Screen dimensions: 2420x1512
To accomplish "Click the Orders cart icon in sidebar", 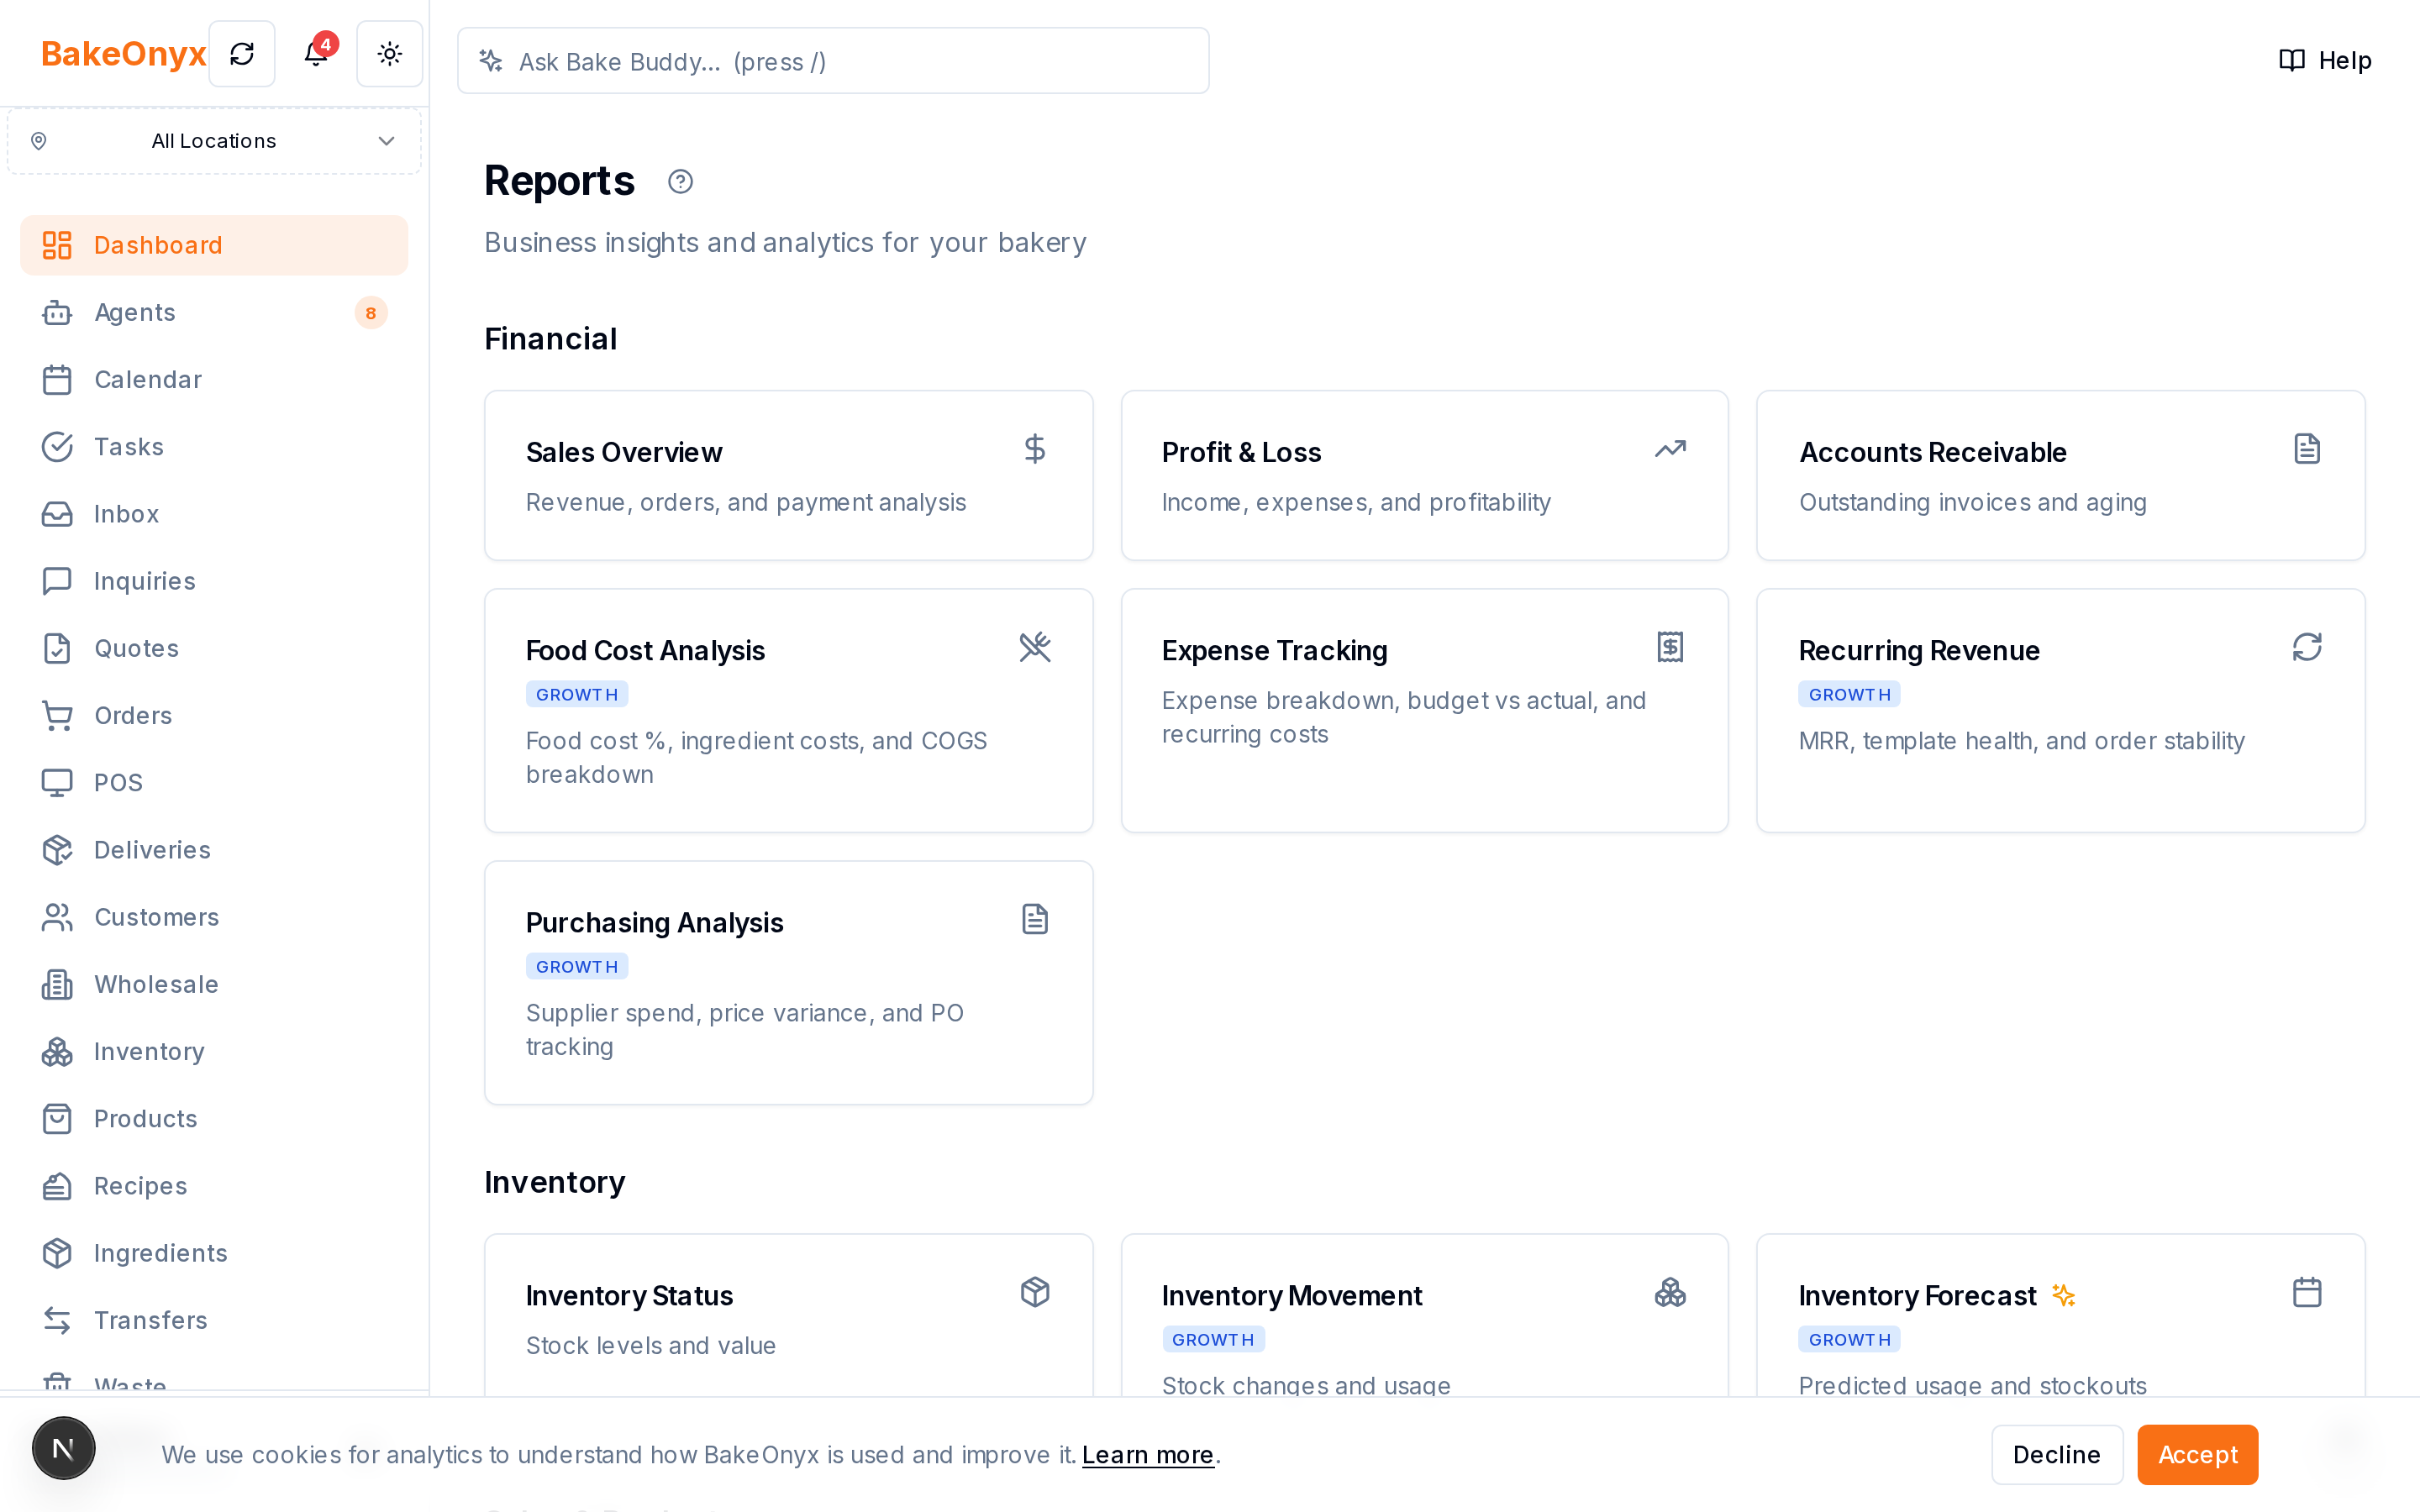I will point(57,715).
